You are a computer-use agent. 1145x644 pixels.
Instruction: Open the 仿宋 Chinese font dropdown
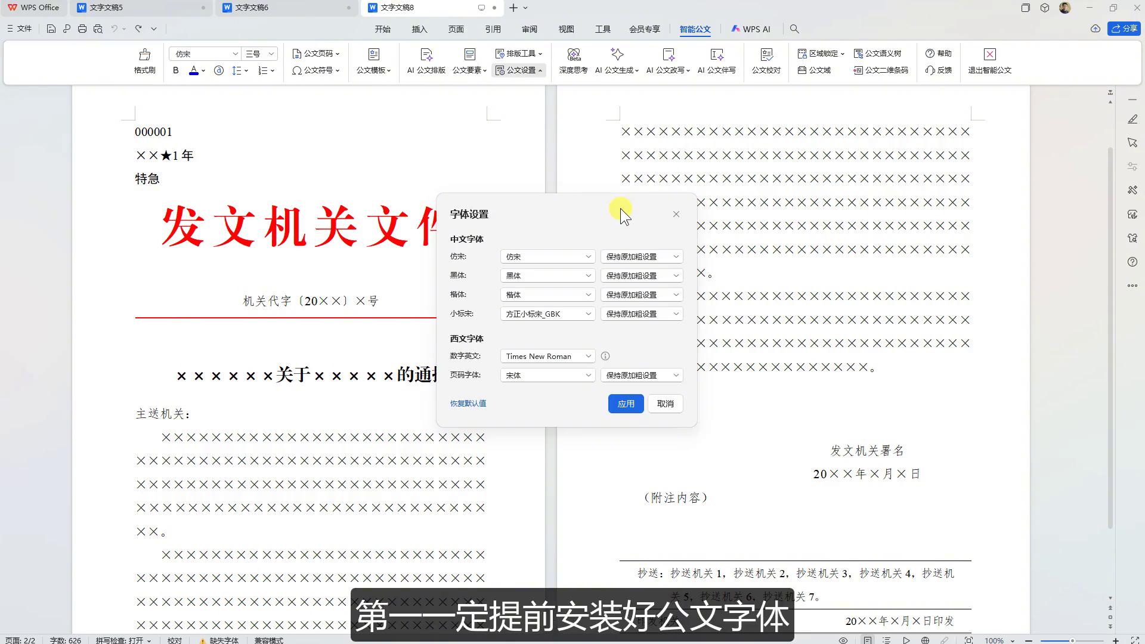coord(546,256)
